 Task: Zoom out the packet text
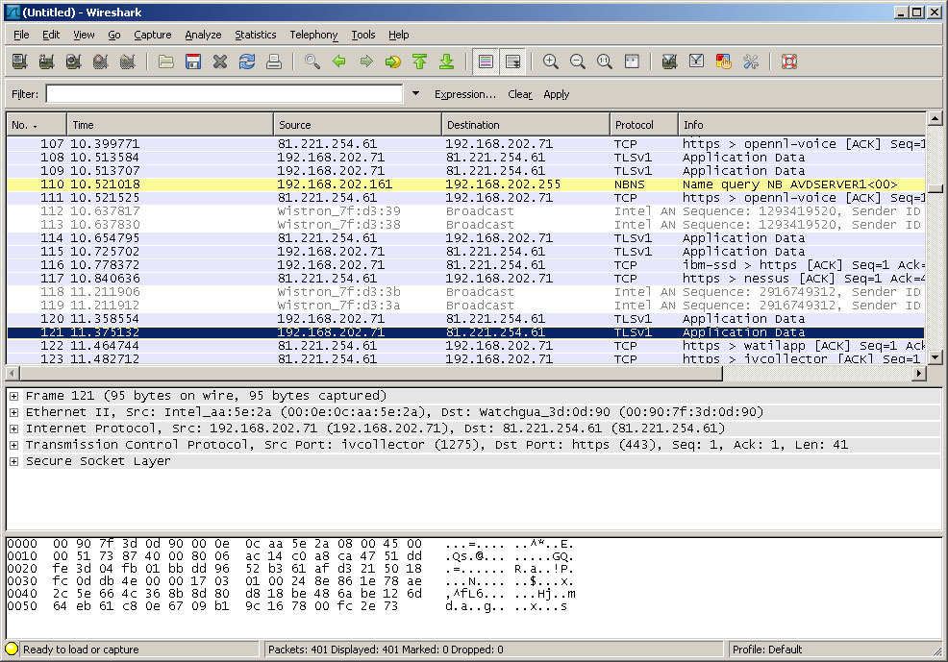[578, 61]
